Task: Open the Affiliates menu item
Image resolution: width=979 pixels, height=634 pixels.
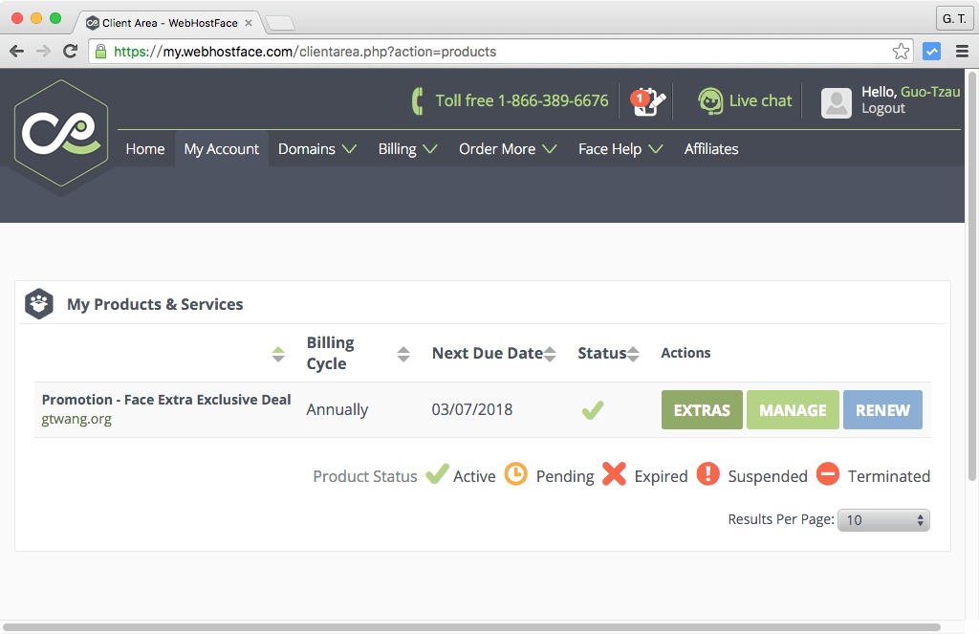Action: (711, 149)
